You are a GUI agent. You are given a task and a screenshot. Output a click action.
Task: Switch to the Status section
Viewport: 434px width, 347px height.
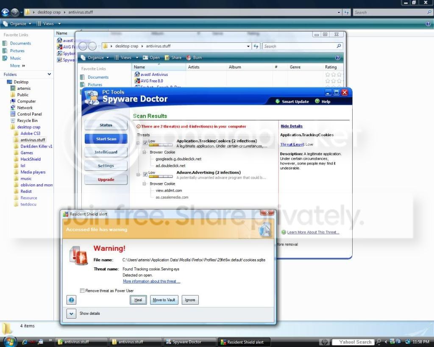pos(106,125)
